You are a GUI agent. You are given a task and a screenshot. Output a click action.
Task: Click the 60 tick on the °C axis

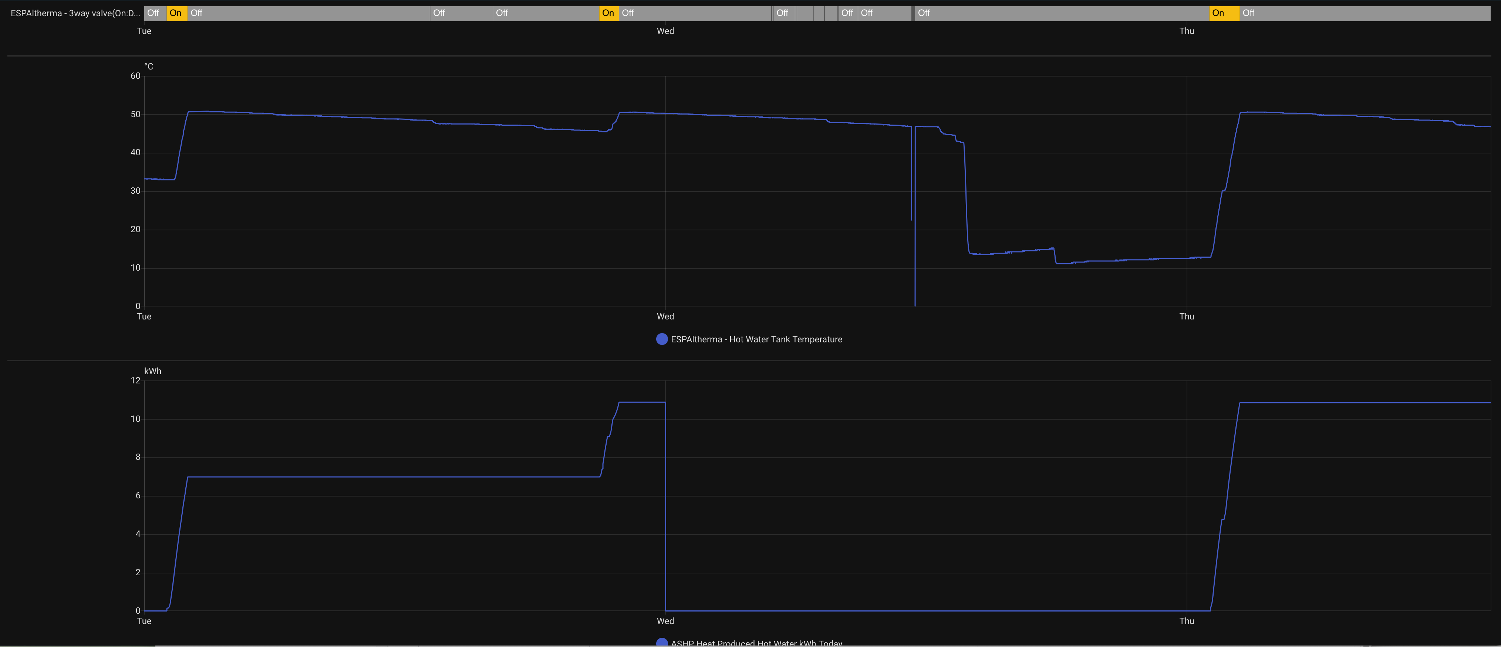(135, 76)
